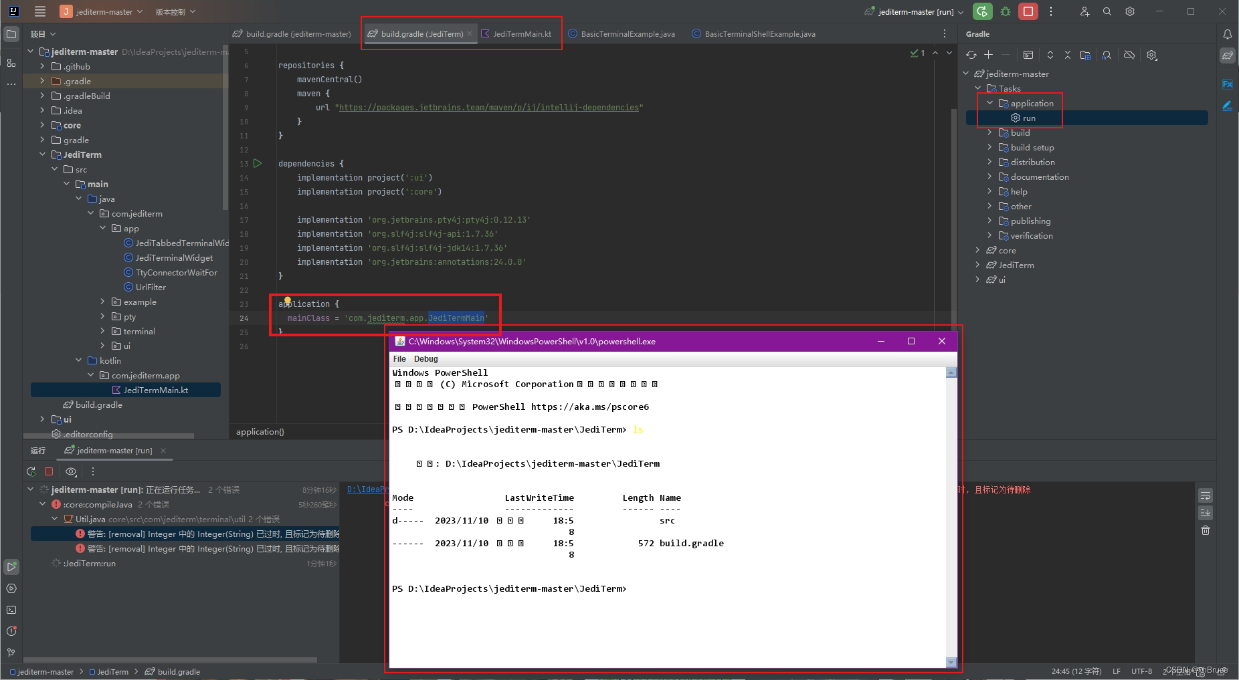Viewport: 1239px width, 680px height.
Task: Click the jediterm-master breadcrumb in status bar
Action: 41,672
